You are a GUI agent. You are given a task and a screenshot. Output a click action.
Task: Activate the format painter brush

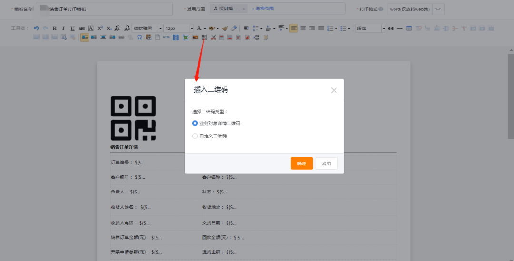coord(225,29)
